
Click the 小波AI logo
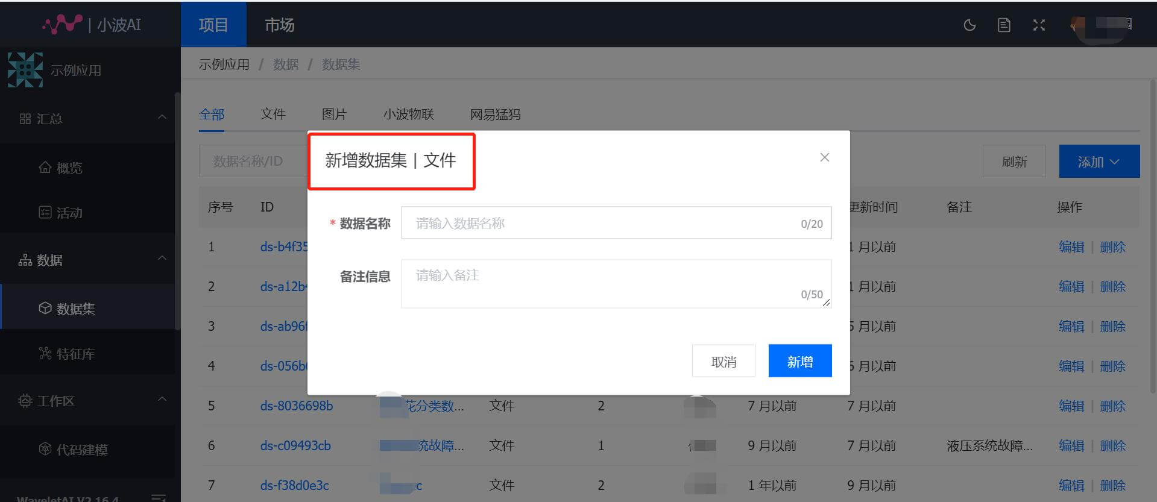point(92,24)
